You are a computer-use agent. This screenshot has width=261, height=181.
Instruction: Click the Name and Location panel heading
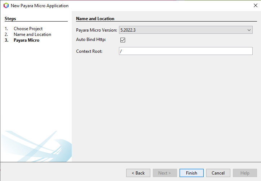coord(95,19)
